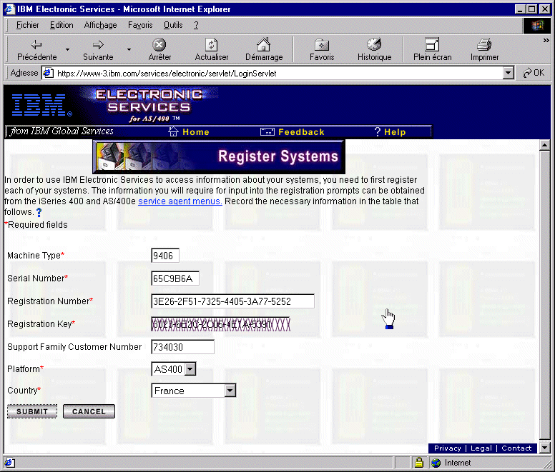The image size is (555, 472).
Task: Open the Contact footer link
Action: tap(516, 448)
